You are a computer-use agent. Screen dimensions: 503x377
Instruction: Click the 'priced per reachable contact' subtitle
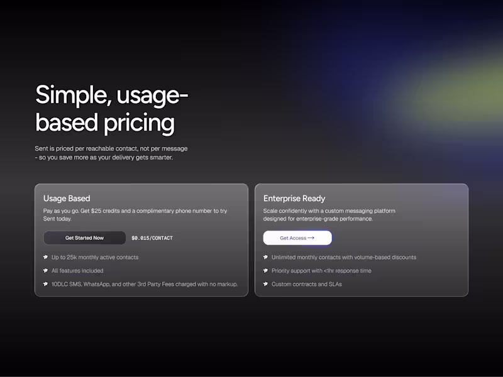pos(111,153)
